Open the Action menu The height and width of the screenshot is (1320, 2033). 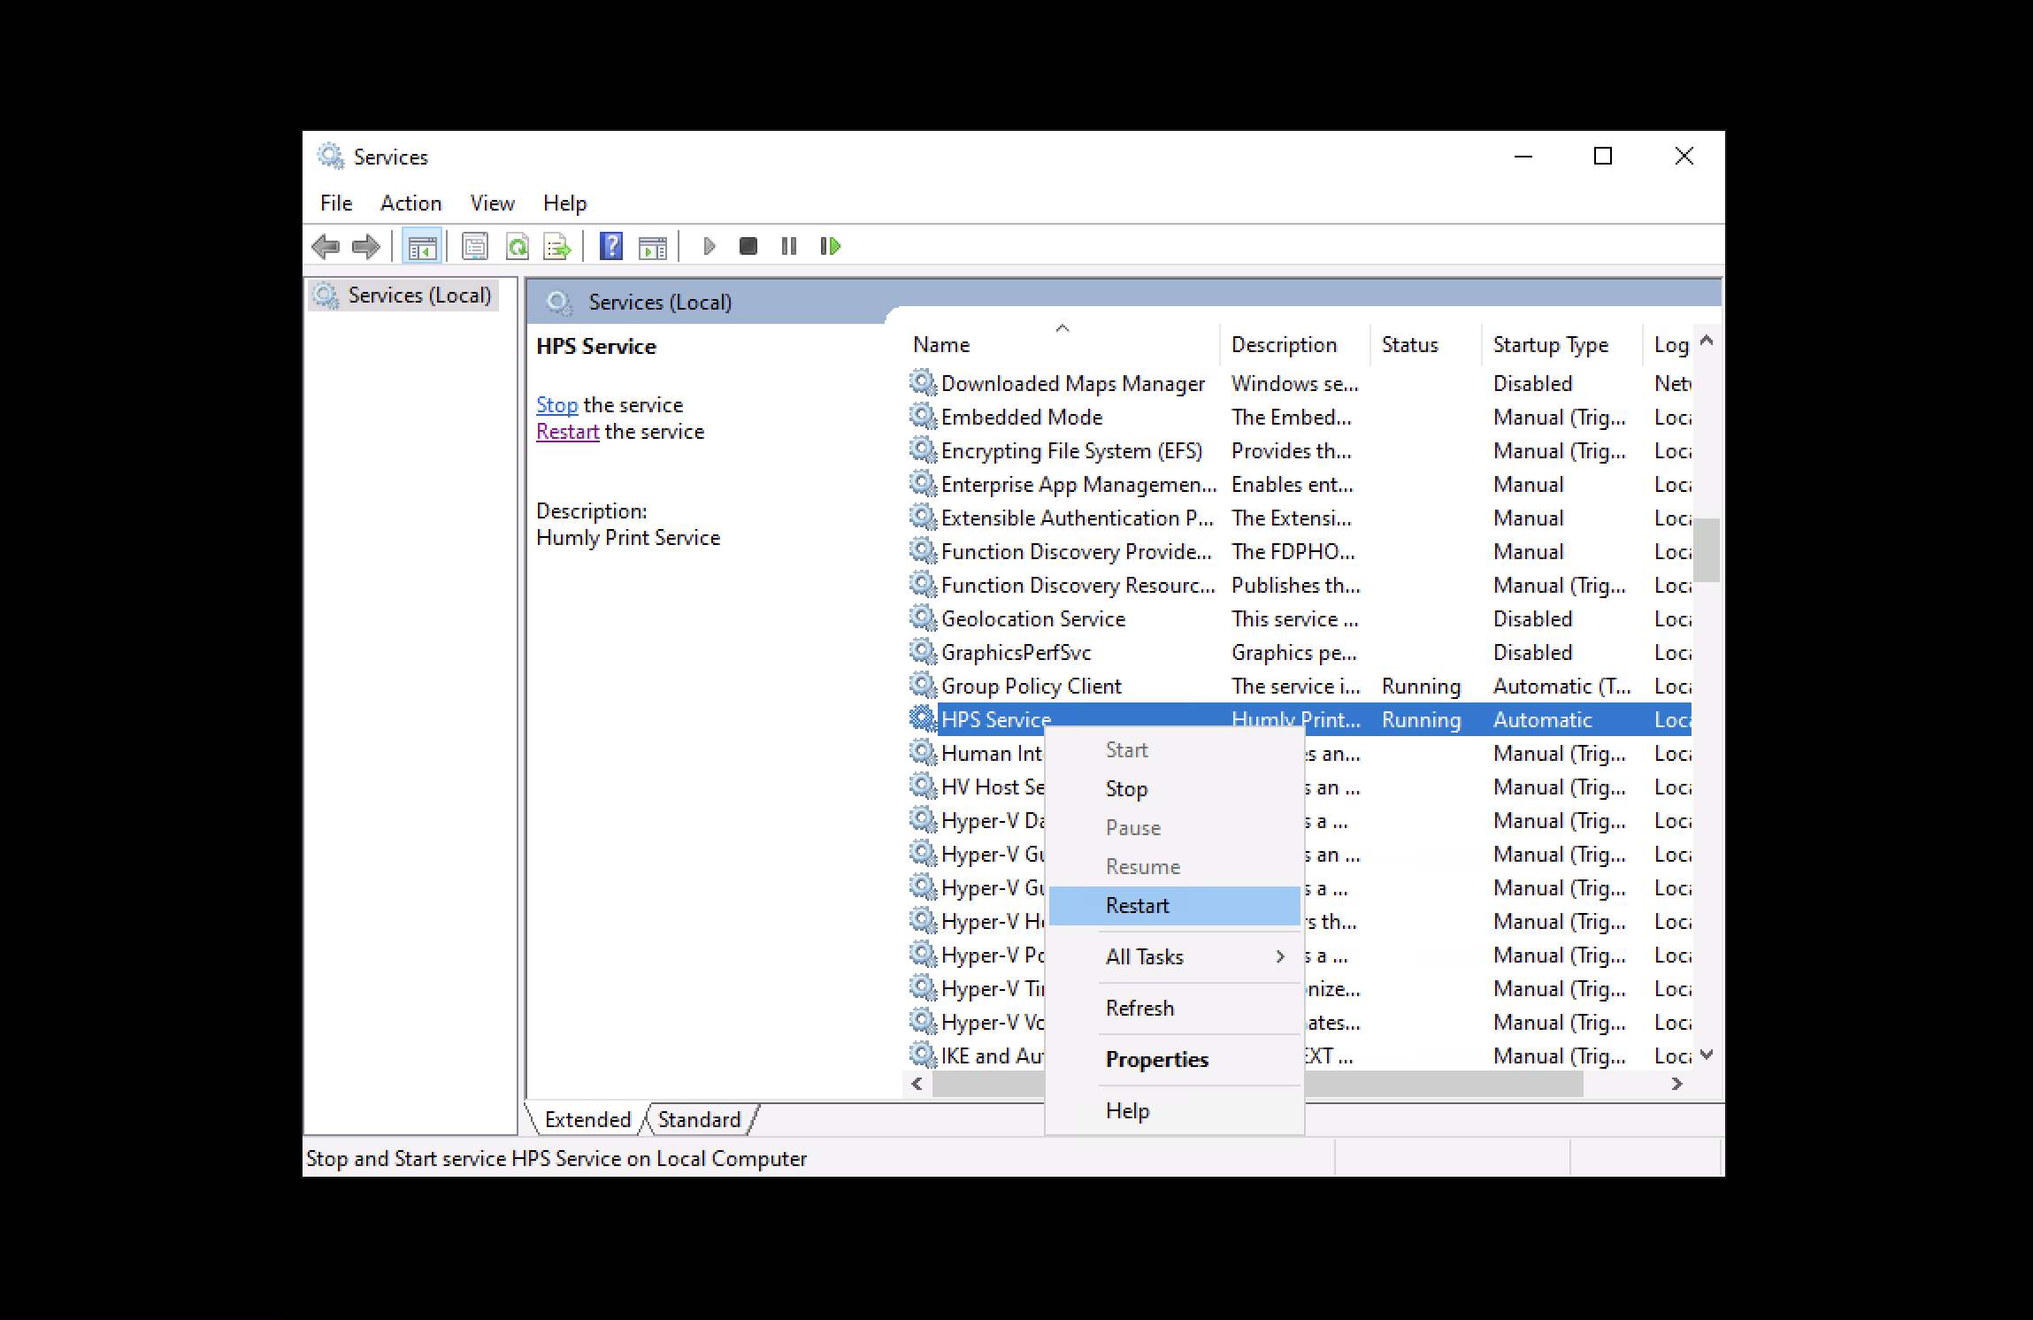tap(410, 203)
